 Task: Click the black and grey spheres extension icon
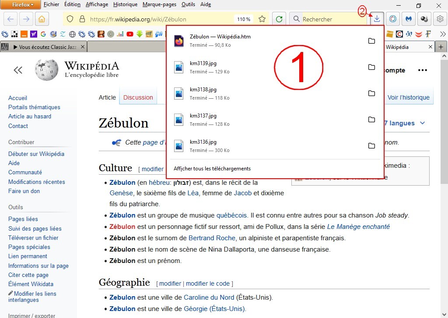point(424,19)
